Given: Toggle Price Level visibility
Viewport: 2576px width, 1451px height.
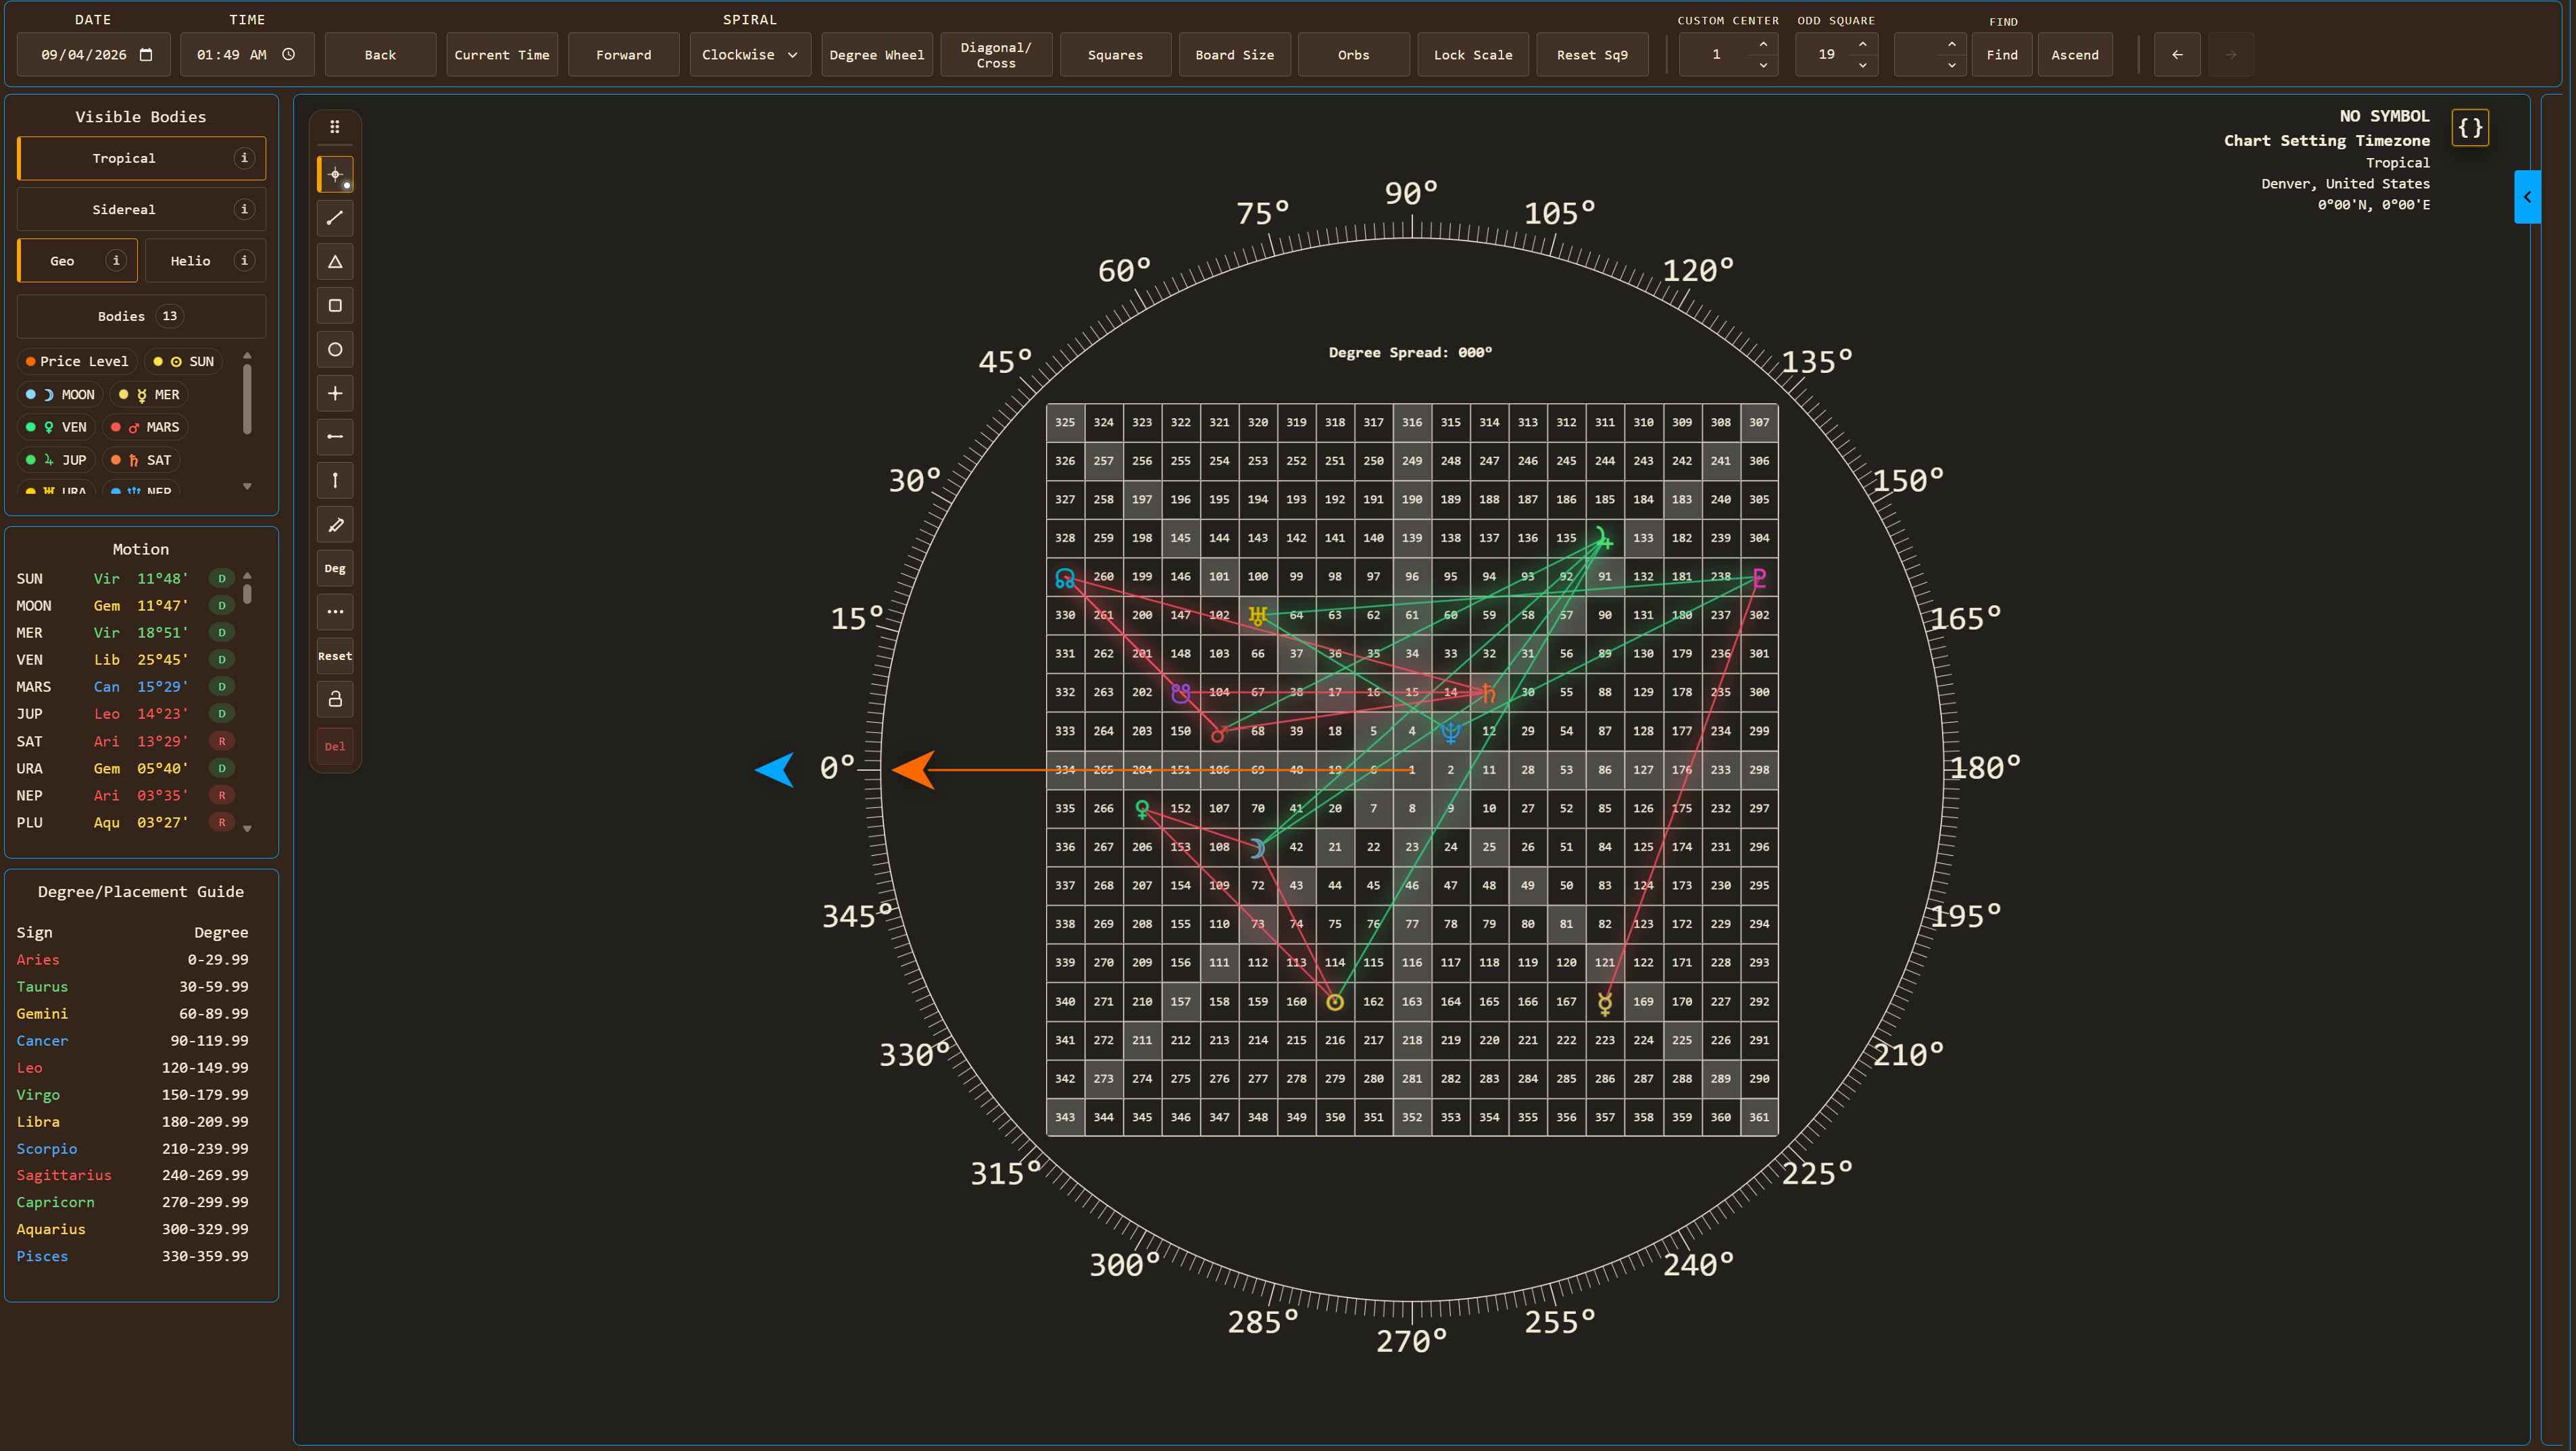Looking at the screenshot, I should click(77, 362).
